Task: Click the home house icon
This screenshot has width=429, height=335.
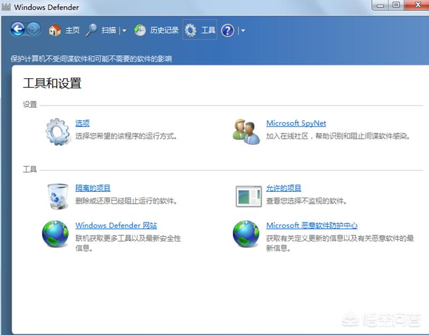Action: coord(55,30)
